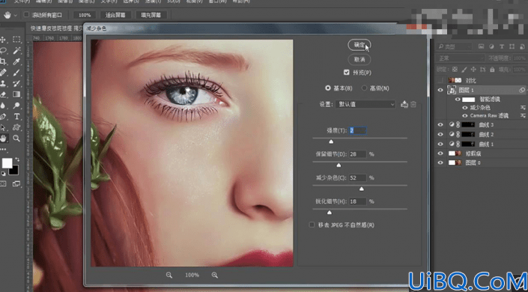This screenshot has height=292, width=528.
Task: Select the Path Selection arrow tool
Action: (x=3, y=127)
